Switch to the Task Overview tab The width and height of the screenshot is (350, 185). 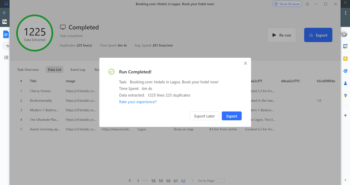(28, 70)
